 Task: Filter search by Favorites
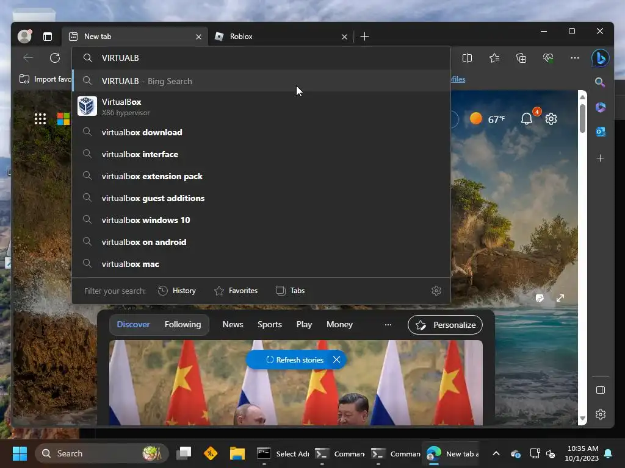[x=236, y=291]
